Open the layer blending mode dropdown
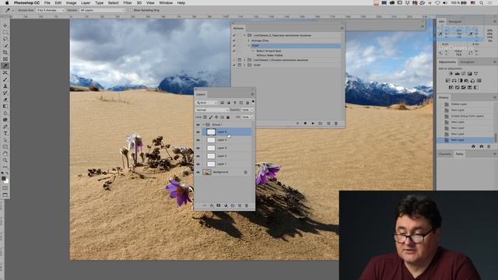Viewport: 498px width, 280px height. (212, 110)
